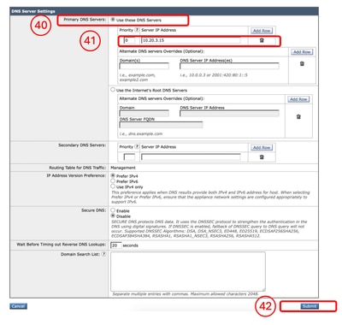Click inside the Domain Search List textarea

pyautogui.click(x=188, y=271)
